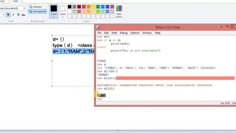Open Edit colors dialog
Viewport: 236px width, 133px height.
(x=119, y=11)
